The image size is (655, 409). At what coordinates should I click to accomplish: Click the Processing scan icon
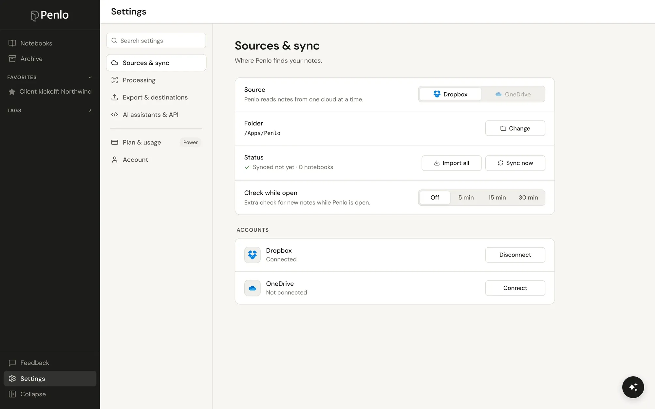115,80
